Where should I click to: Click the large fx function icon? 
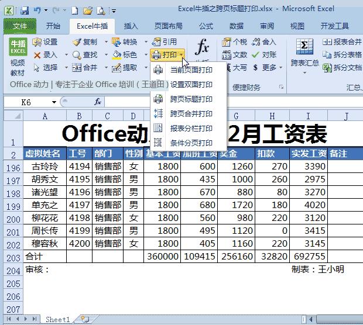coord(202,46)
